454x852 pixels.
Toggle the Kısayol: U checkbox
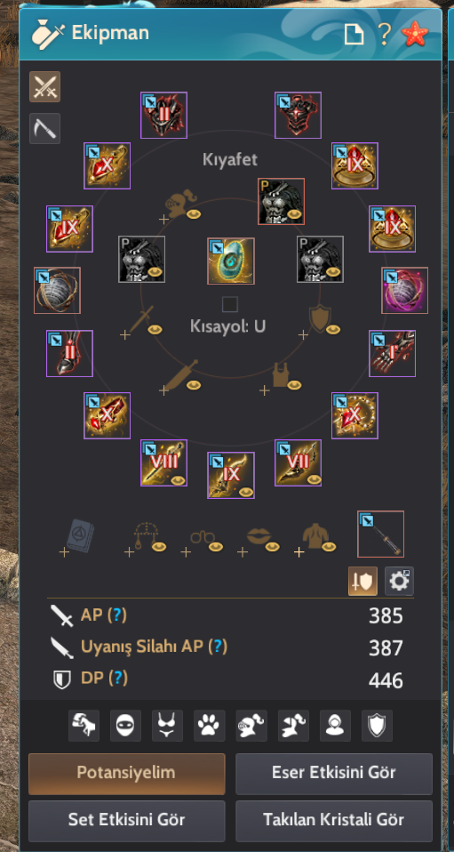click(x=230, y=304)
